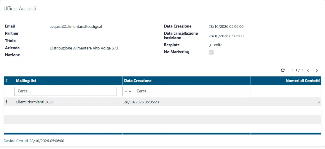Go to next page of results
This screenshot has width=325, height=149.
tap(317, 71)
